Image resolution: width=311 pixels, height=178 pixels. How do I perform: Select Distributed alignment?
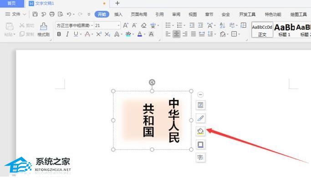click(x=202, y=34)
